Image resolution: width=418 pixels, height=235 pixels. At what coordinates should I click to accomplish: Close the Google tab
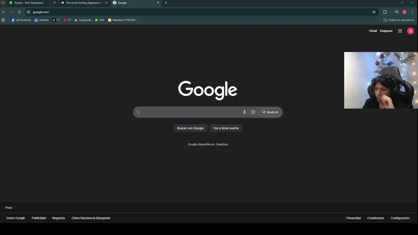[x=158, y=3]
